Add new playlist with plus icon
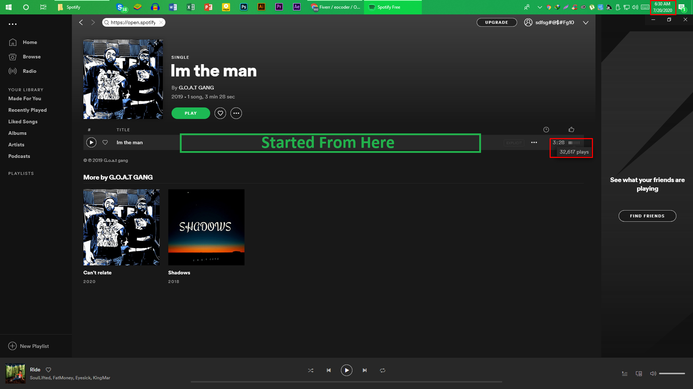This screenshot has width=693, height=389. [12, 346]
